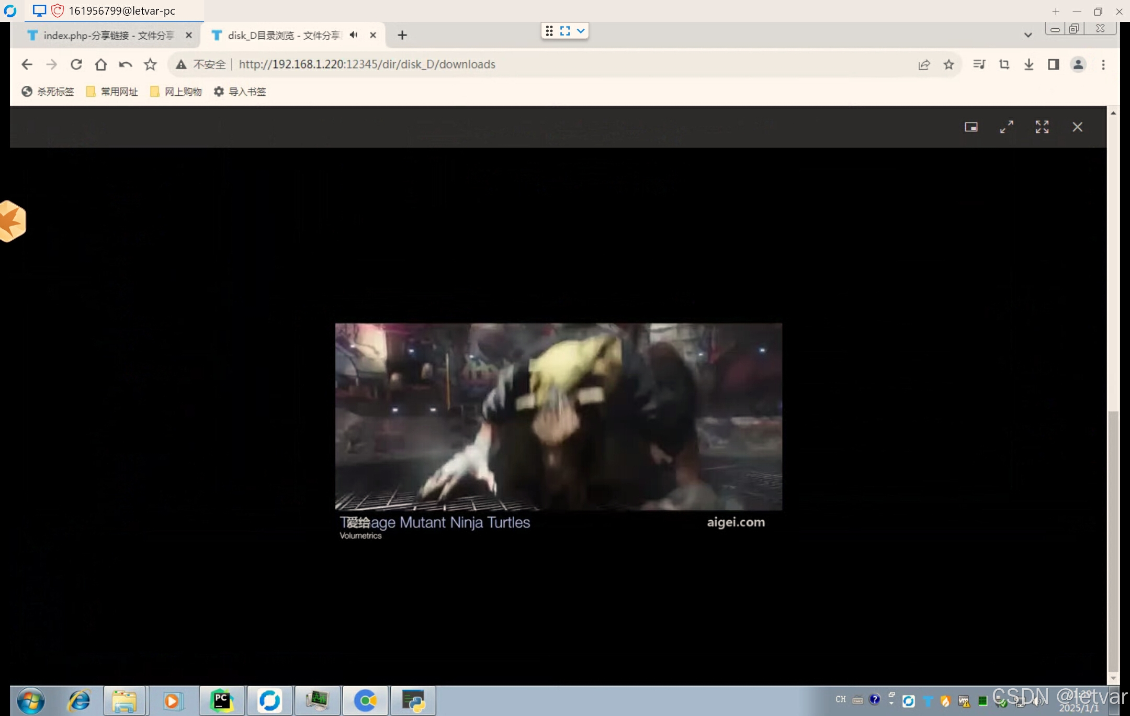This screenshot has width=1130, height=716.
Task: Expand the remote toolbar dropdown chevron
Action: tap(581, 31)
